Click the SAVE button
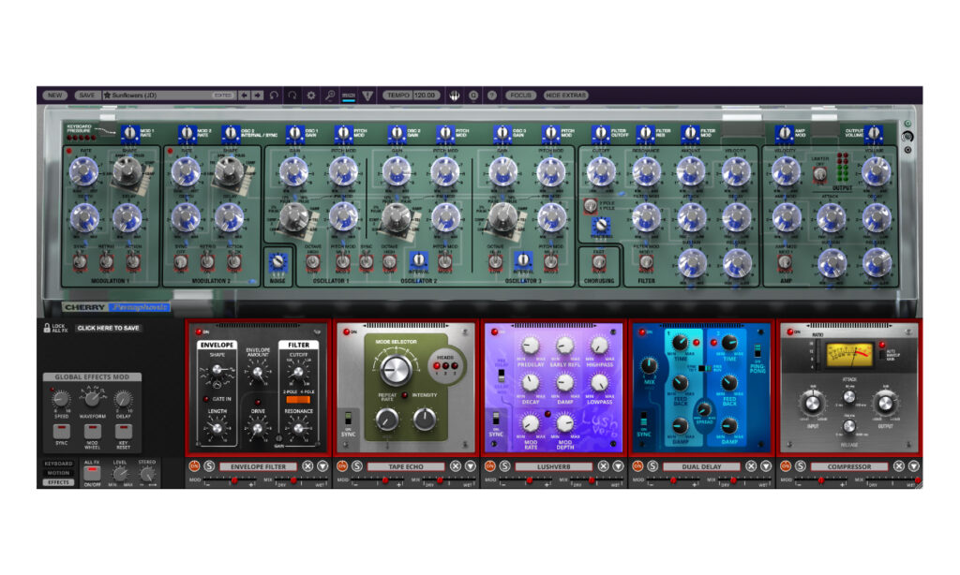This screenshot has width=960, height=575. click(87, 96)
